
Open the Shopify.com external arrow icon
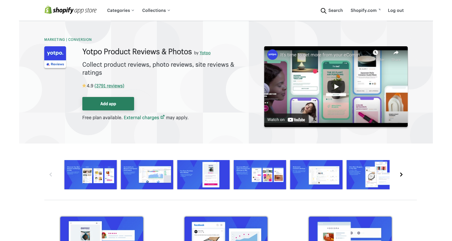point(380,10)
